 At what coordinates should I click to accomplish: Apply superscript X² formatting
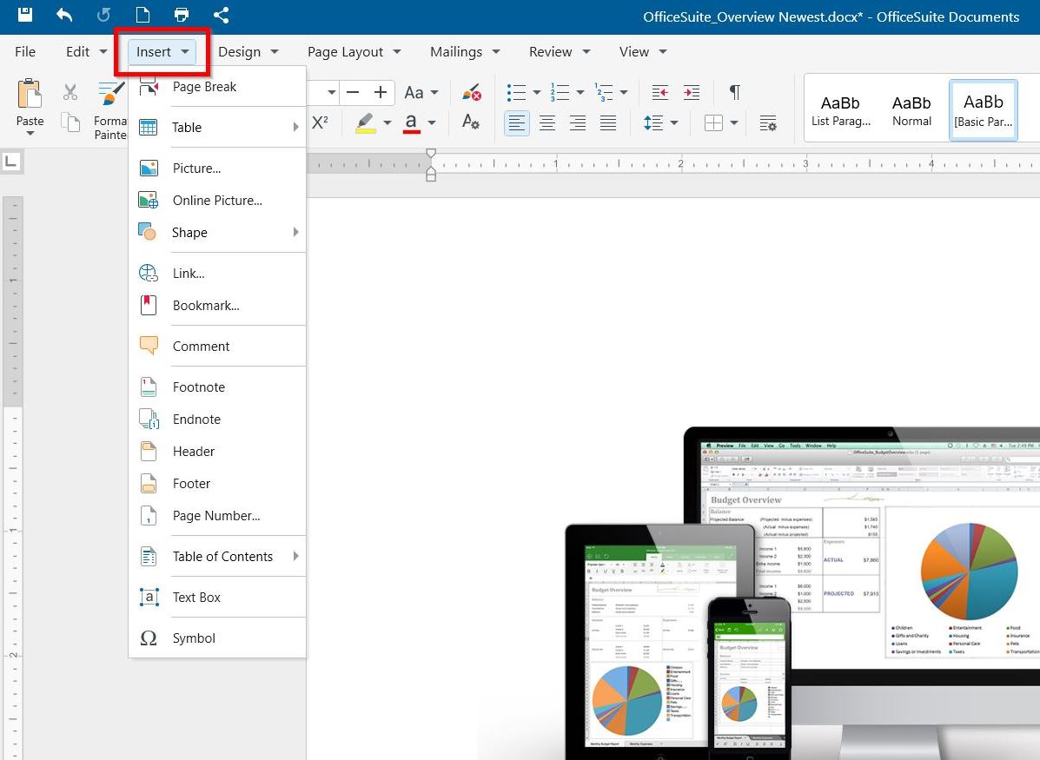point(320,122)
